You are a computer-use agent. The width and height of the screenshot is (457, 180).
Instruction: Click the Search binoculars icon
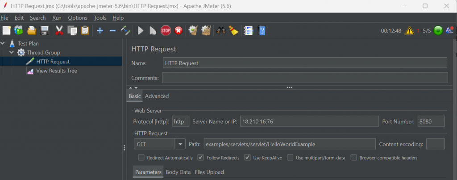pos(221,30)
